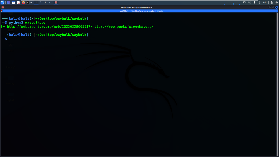This screenshot has width=279, height=157.
Task: Switch to workspace 3
Action: (x=45, y=3)
